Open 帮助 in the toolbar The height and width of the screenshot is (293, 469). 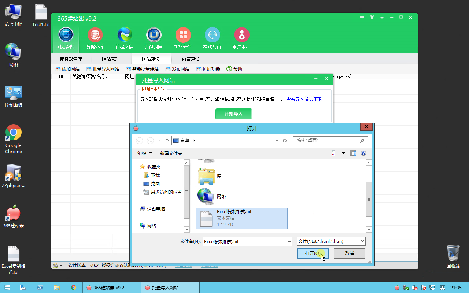pos(234,69)
